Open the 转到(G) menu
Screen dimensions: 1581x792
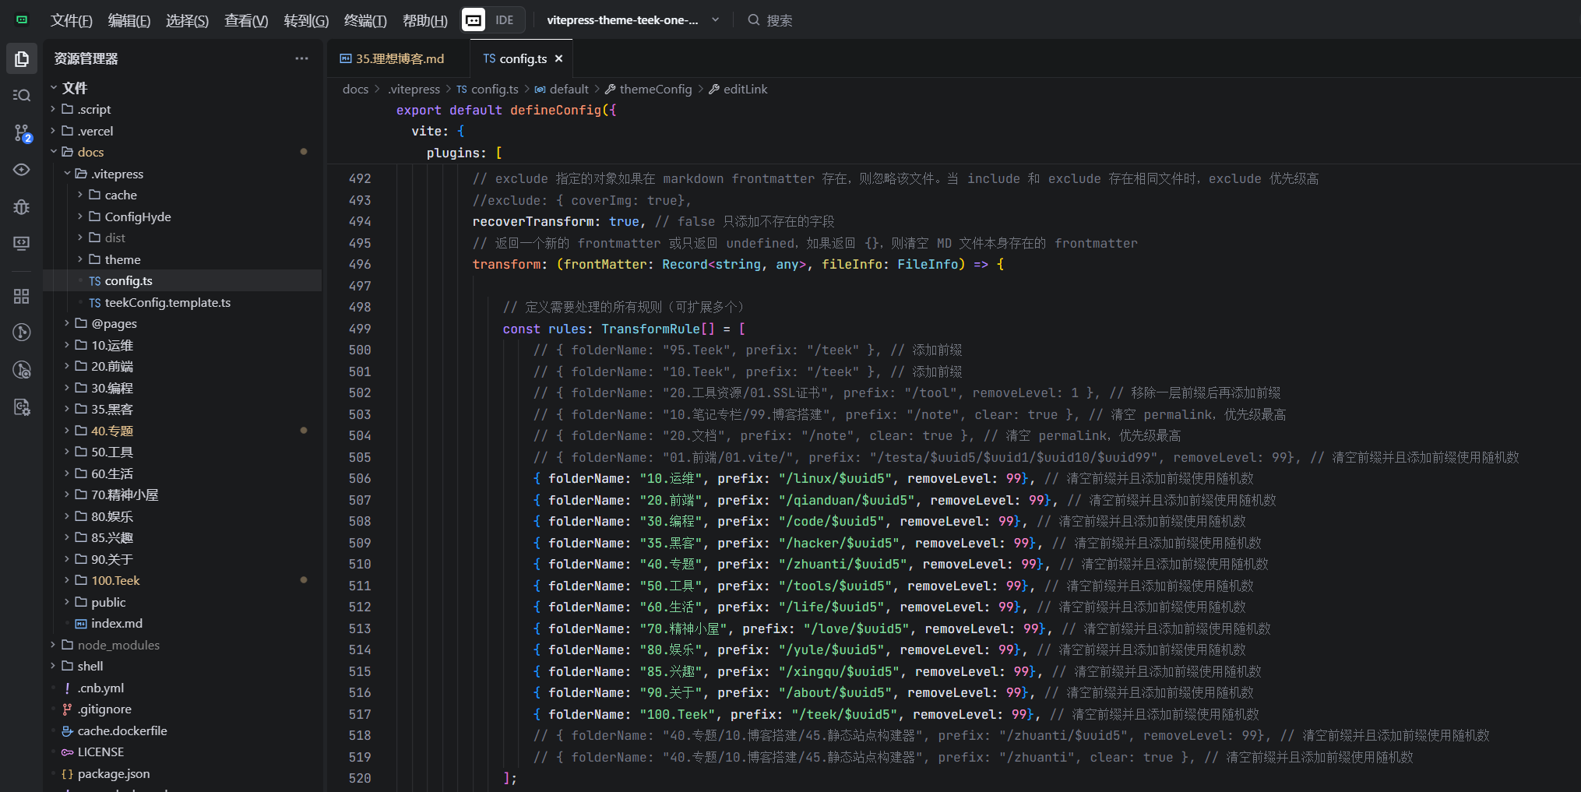coord(306,20)
